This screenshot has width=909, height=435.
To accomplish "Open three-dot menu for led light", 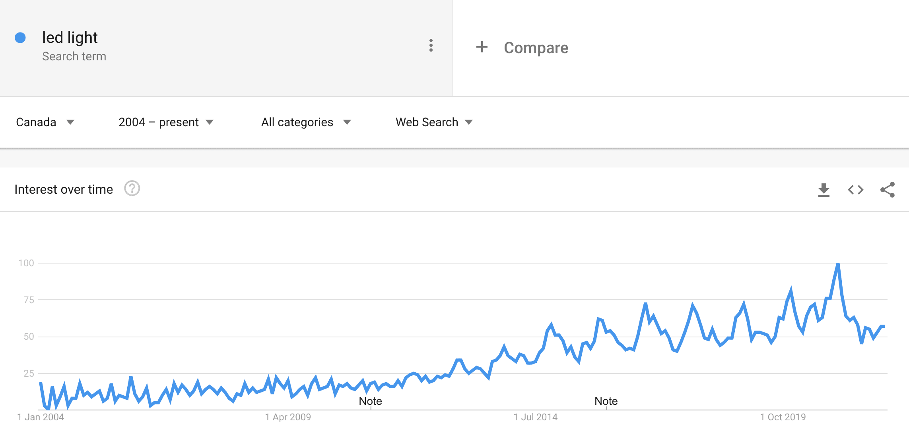I will point(431,45).
